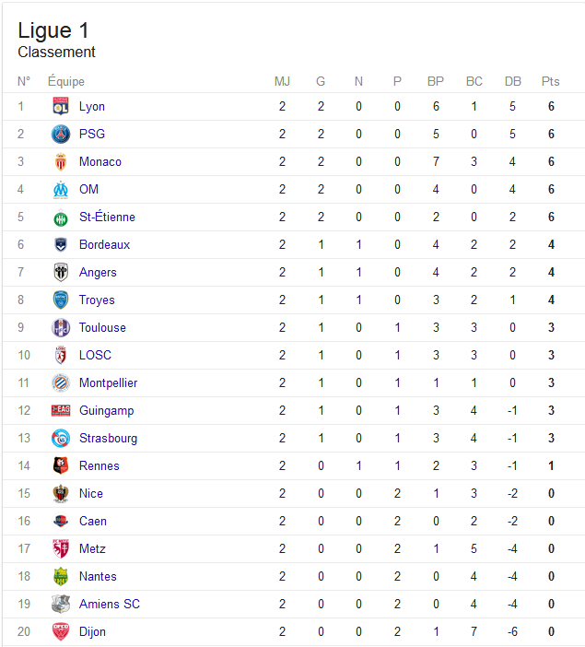Viewport: 585px width, 647px height.
Task: Select the Monaco team crest
Action: tap(61, 162)
